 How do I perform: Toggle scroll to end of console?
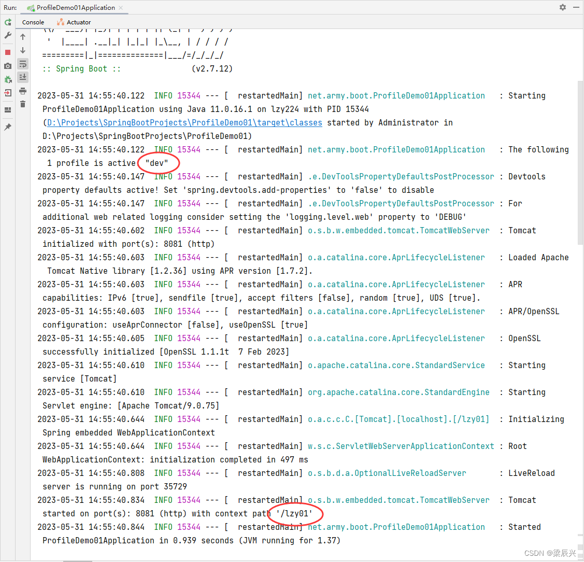pos(23,78)
